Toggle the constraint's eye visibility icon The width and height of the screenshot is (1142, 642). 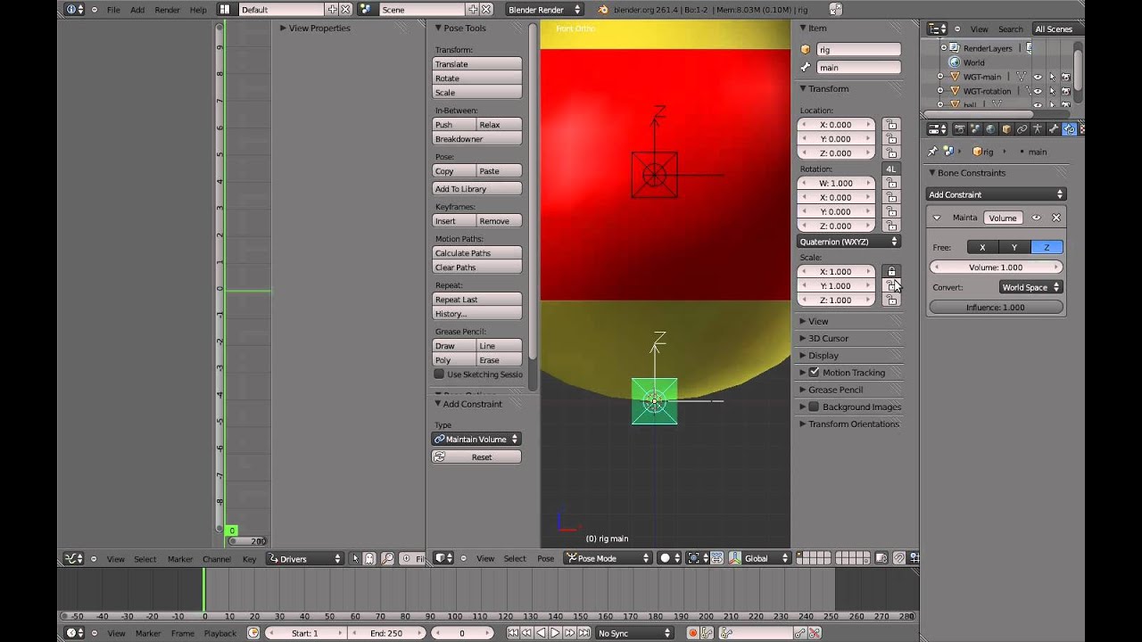[x=1036, y=218]
